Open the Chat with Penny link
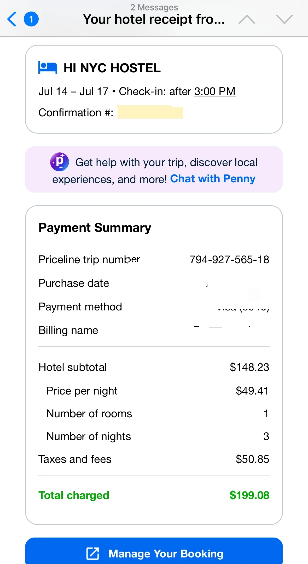The image size is (308, 564). pyautogui.click(x=213, y=179)
